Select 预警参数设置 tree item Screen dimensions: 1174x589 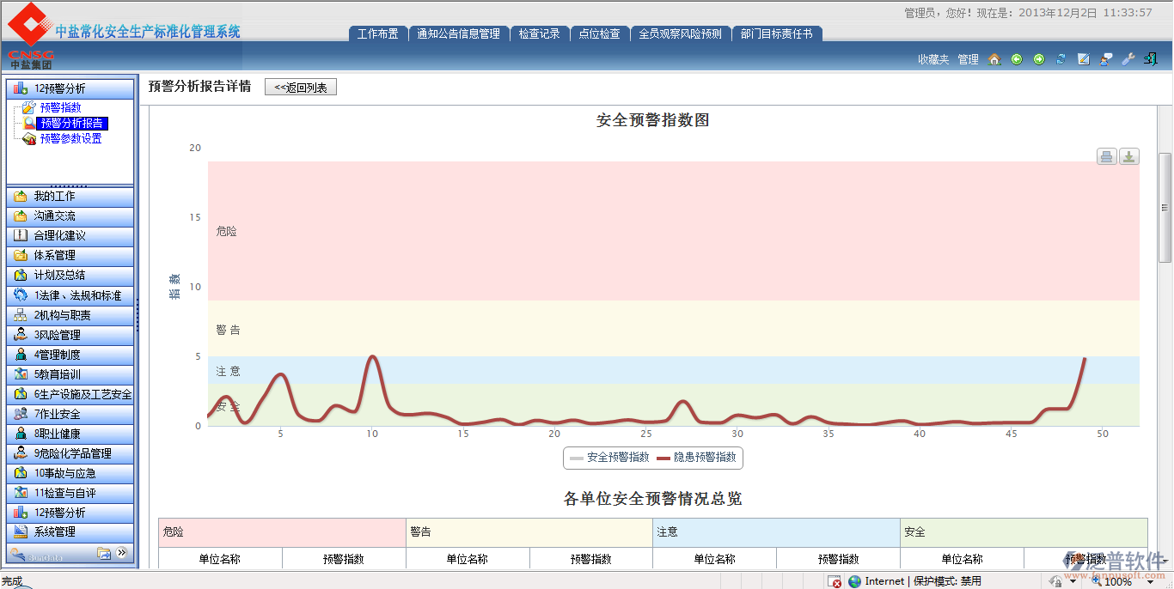pos(70,138)
